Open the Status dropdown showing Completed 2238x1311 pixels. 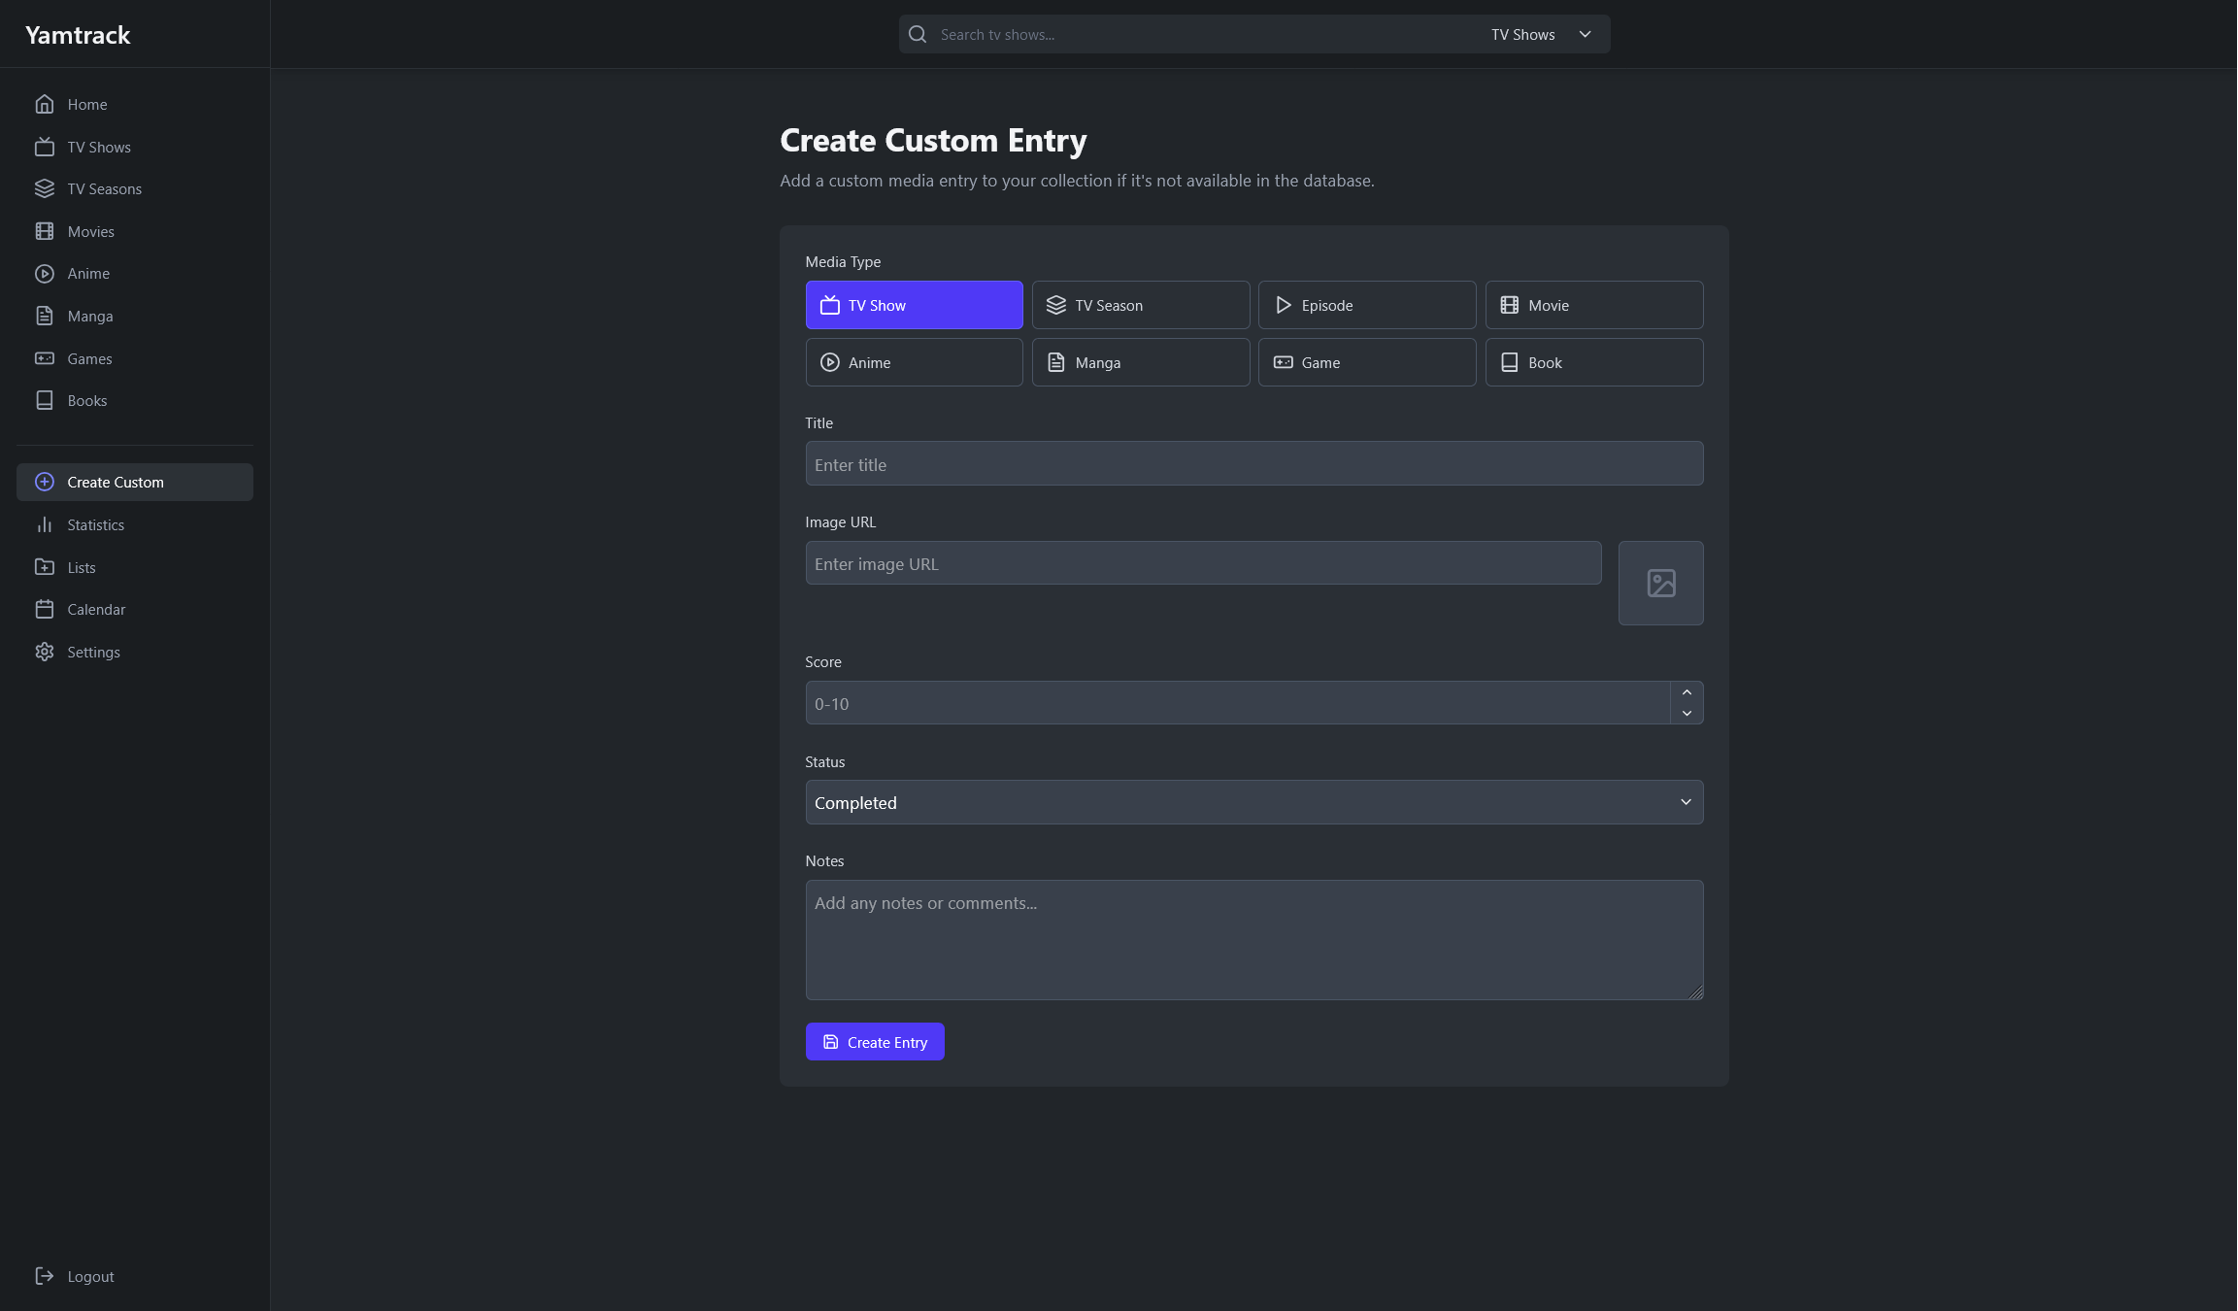tap(1253, 802)
